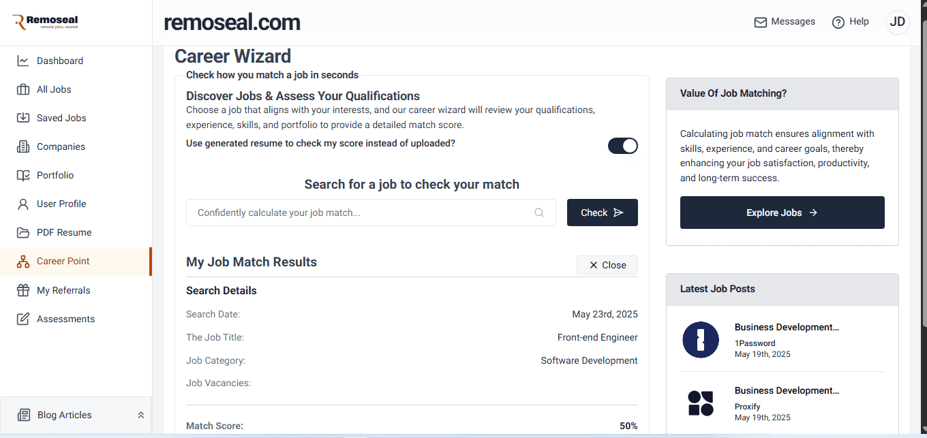Image resolution: width=927 pixels, height=438 pixels.
Task: Open the User Profile menu item
Action: tap(61, 204)
